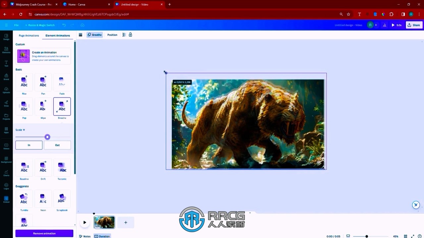Click the cloud save status icon
Image resolution: width=424 pixels, height=238 pixels.
click(82, 25)
